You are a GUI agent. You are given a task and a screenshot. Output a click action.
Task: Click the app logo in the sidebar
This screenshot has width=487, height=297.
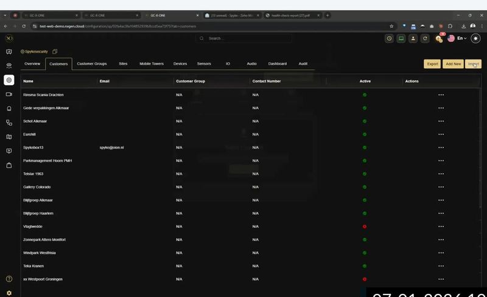(9, 38)
